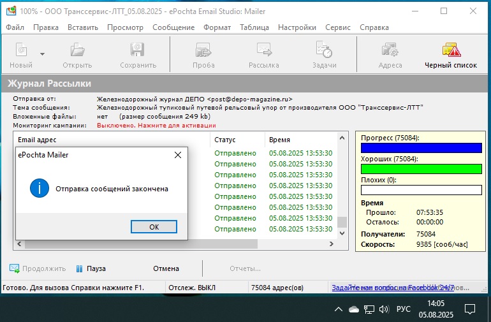
Task: Click the Открыть folder icon
Action: pyautogui.click(x=77, y=50)
